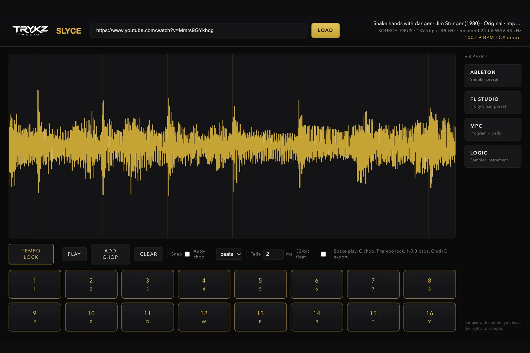Enable the 32-bit float checkbox
This screenshot has width=530, height=353.
[x=323, y=254]
